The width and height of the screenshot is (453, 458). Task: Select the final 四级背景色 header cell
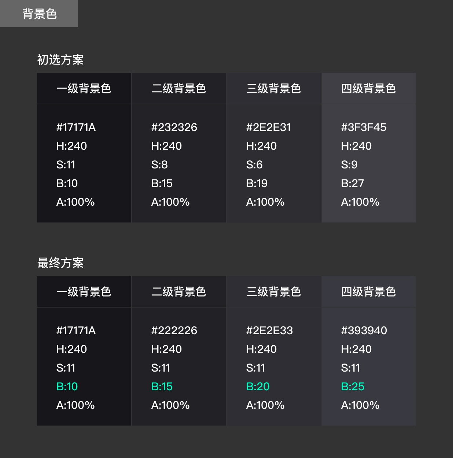click(369, 292)
